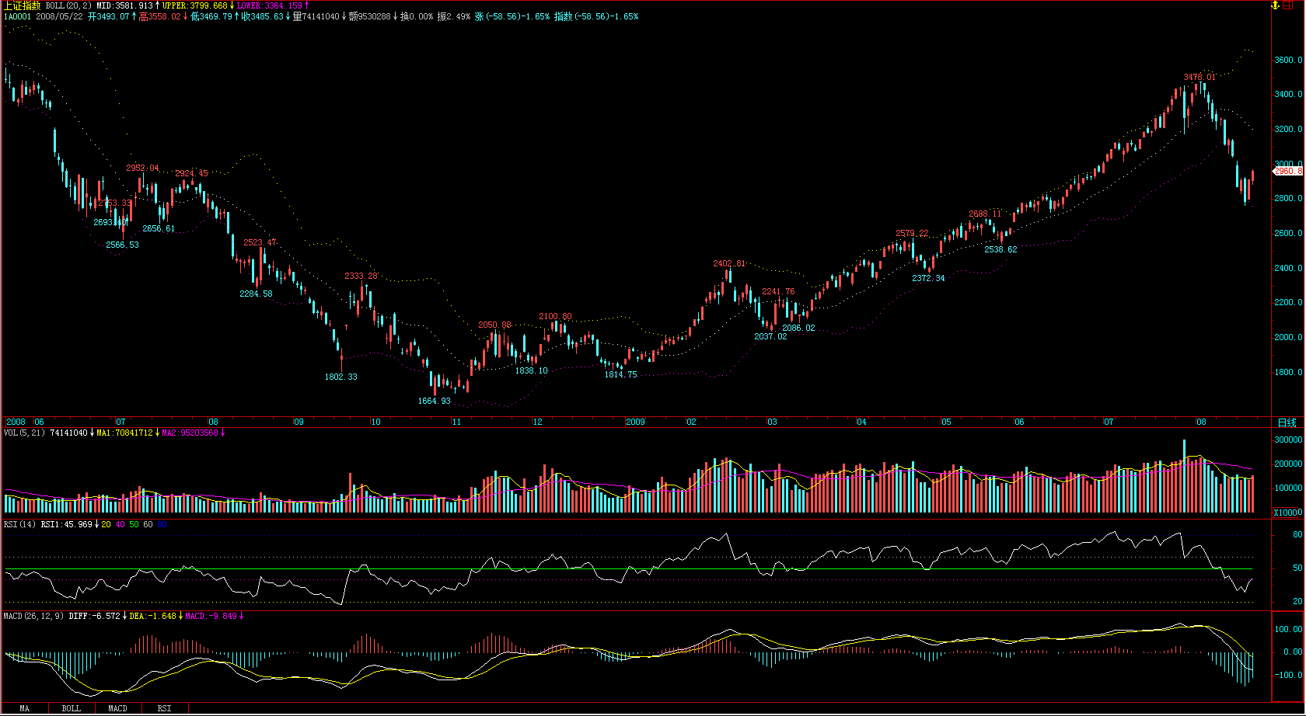
Task: Click the 上证指数 title label
Action: pos(22,5)
